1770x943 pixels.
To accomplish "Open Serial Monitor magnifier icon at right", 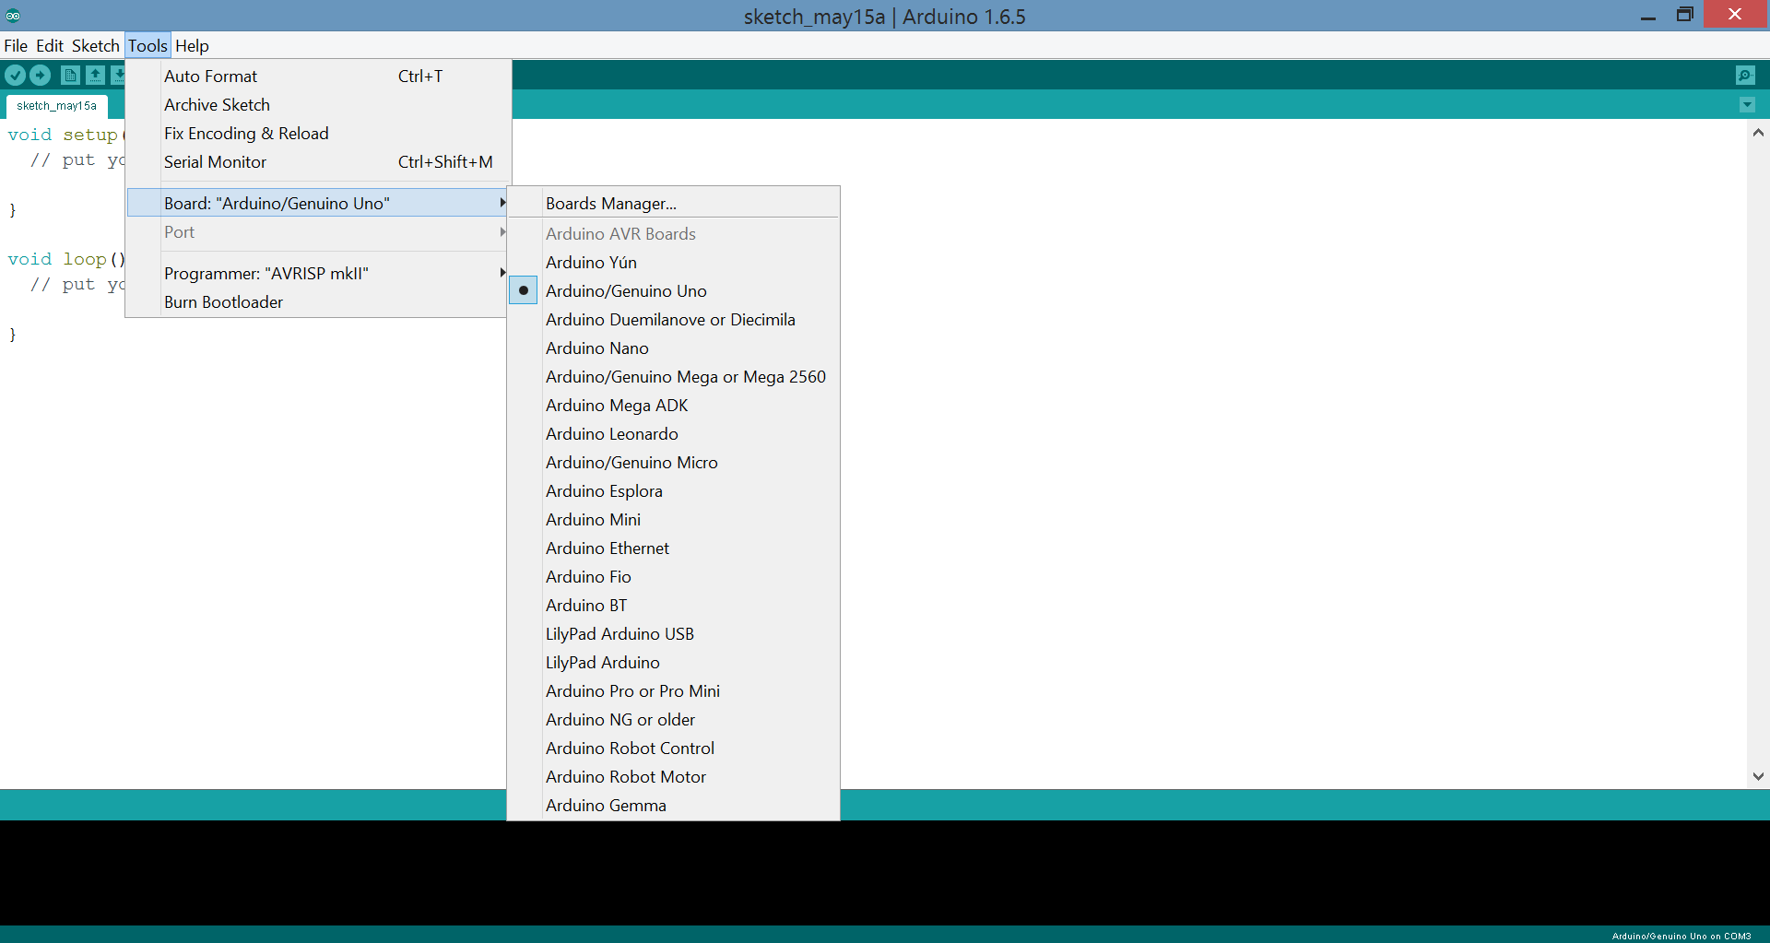I will 1745,76.
